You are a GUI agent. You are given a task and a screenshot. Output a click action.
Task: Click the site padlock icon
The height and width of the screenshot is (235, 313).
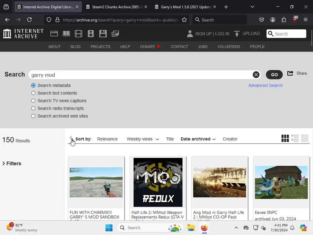[57, 20]
